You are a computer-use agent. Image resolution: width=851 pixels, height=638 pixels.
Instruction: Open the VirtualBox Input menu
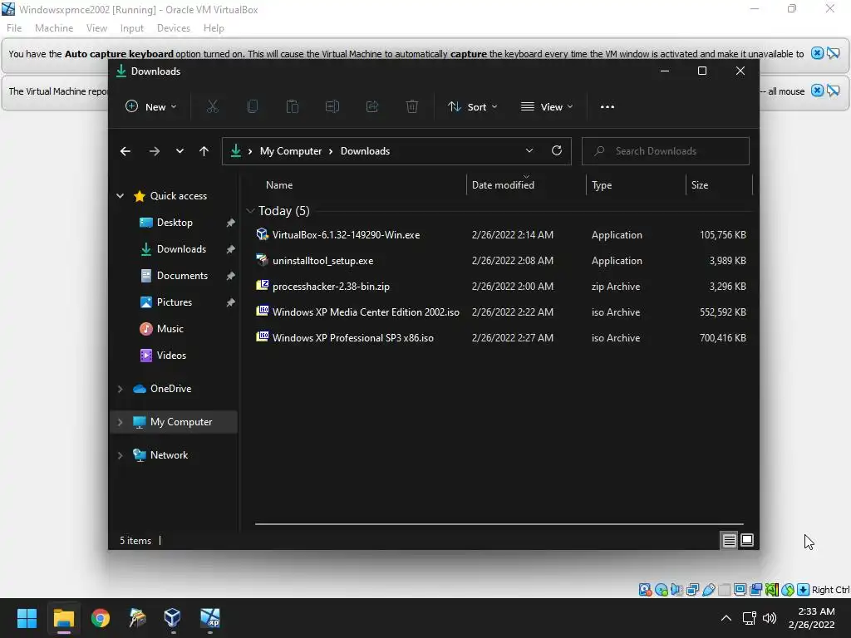132,28
